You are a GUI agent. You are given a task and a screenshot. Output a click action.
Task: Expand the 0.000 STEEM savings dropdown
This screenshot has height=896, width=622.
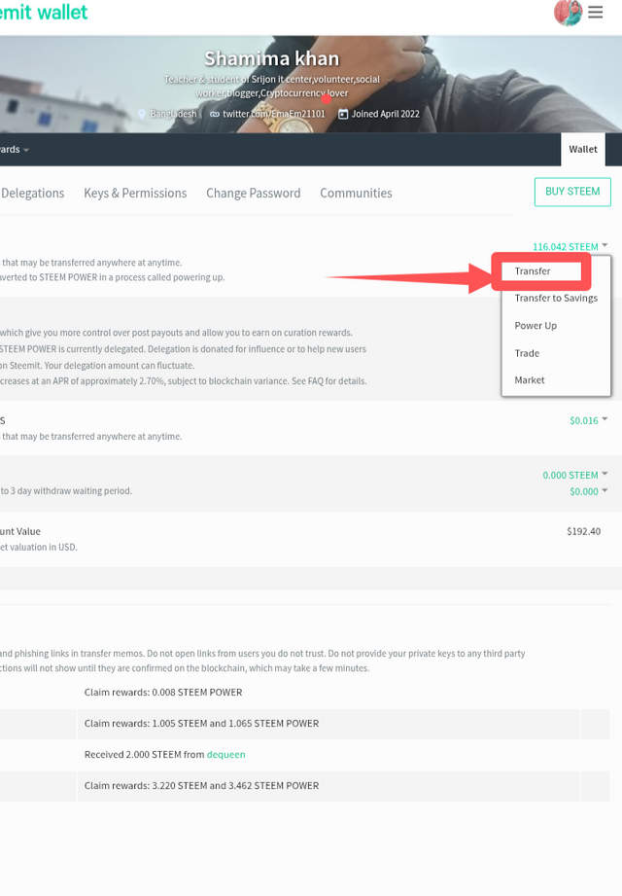click(574, 475)
